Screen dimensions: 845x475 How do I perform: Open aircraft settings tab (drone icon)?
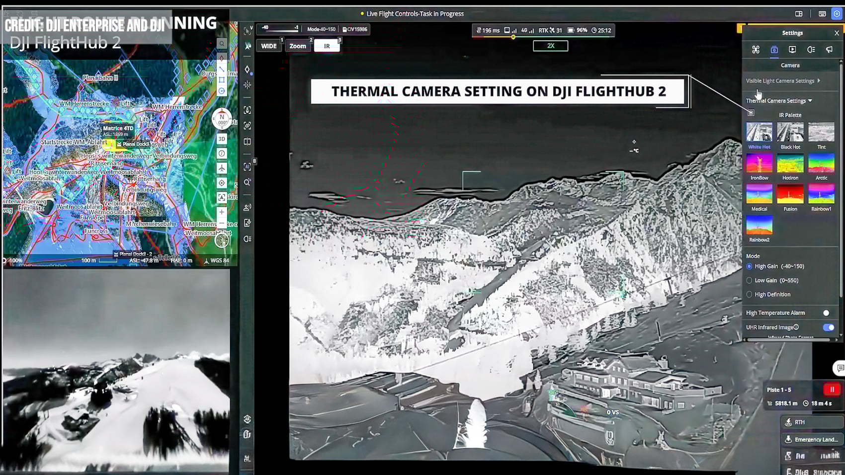pyautogui.click(x=756, y=49)
